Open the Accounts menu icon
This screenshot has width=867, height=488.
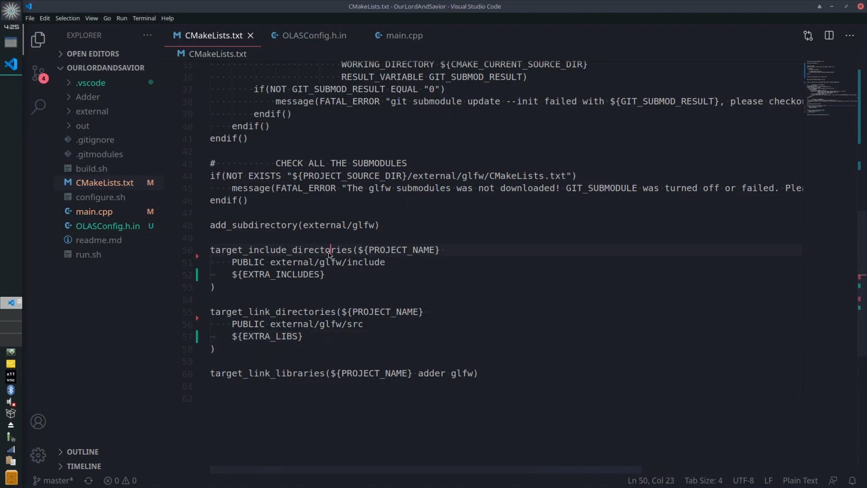(x=38, y=422)
